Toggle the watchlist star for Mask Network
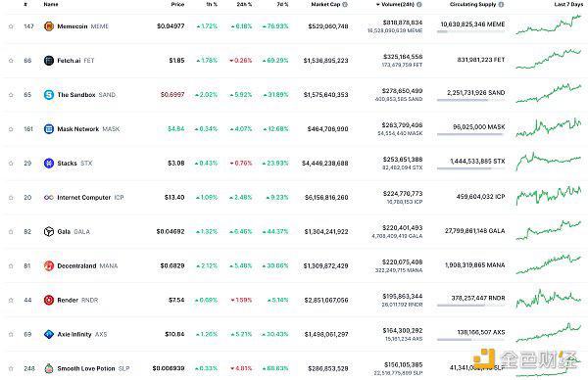Screen dimensions: 588x380 coord(11,129)
